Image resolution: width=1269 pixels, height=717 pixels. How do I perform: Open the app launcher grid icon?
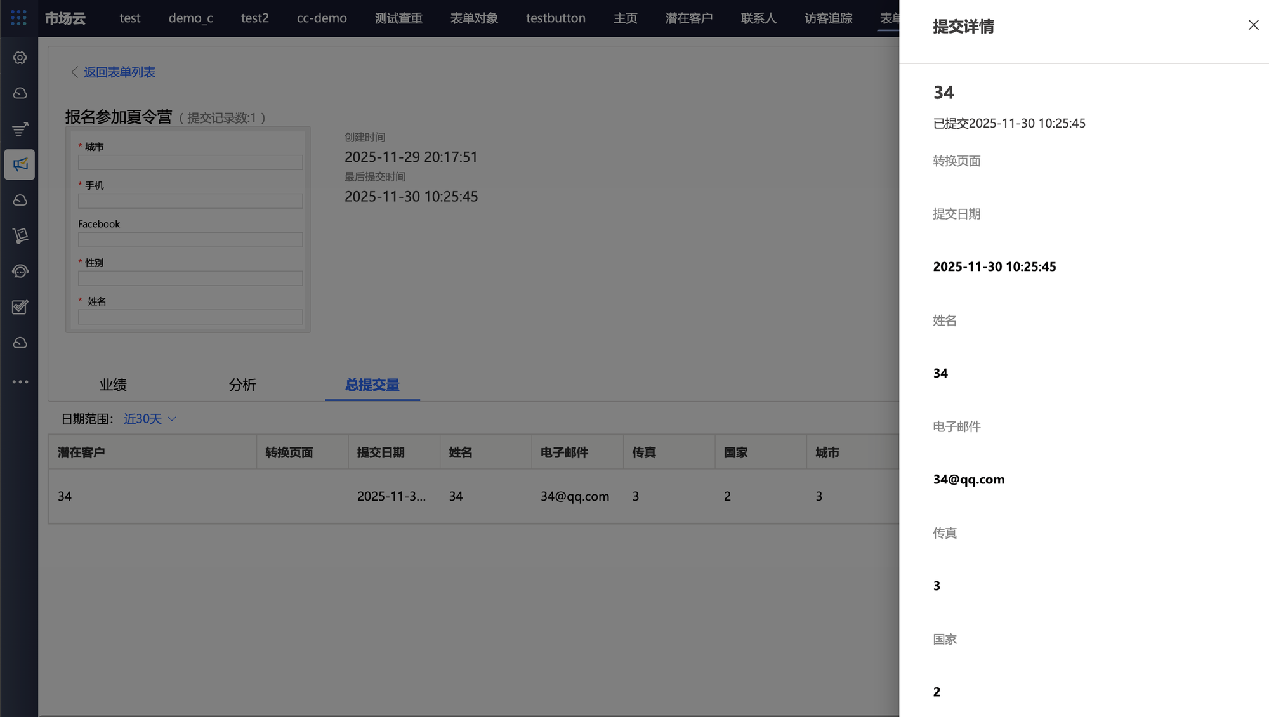click(x=18, y=18)
